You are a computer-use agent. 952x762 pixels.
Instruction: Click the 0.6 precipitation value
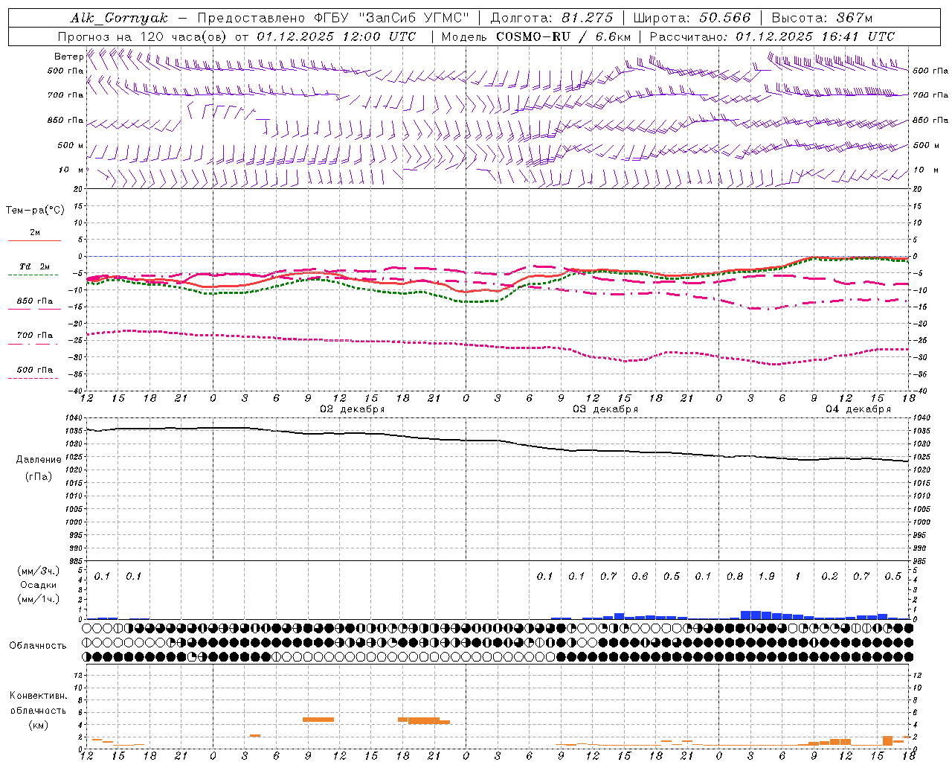[x=640, y=577]
